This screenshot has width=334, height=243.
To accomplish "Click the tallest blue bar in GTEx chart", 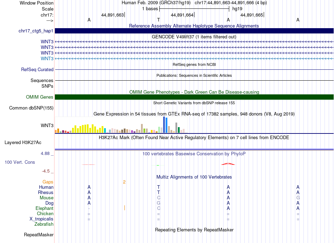I will click(164, 125).
